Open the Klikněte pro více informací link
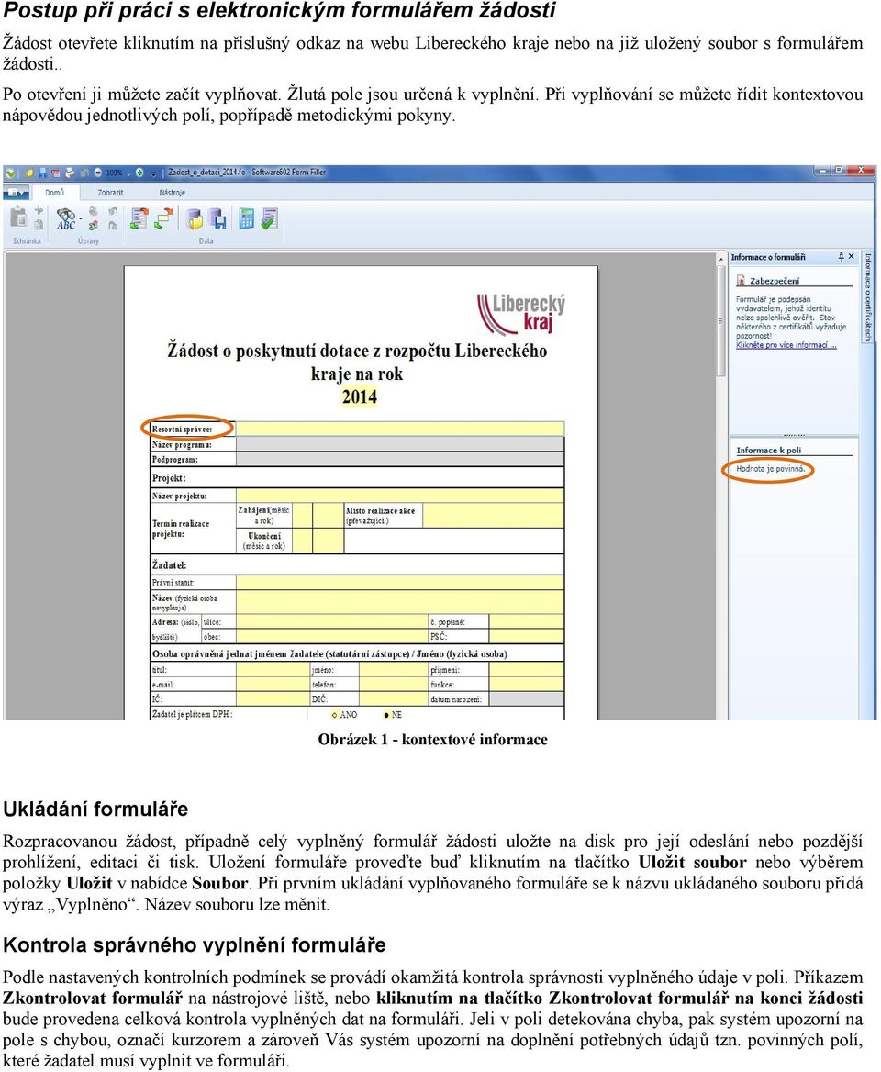This screenshot has width=881, height=1072. [x=786, y=345]
